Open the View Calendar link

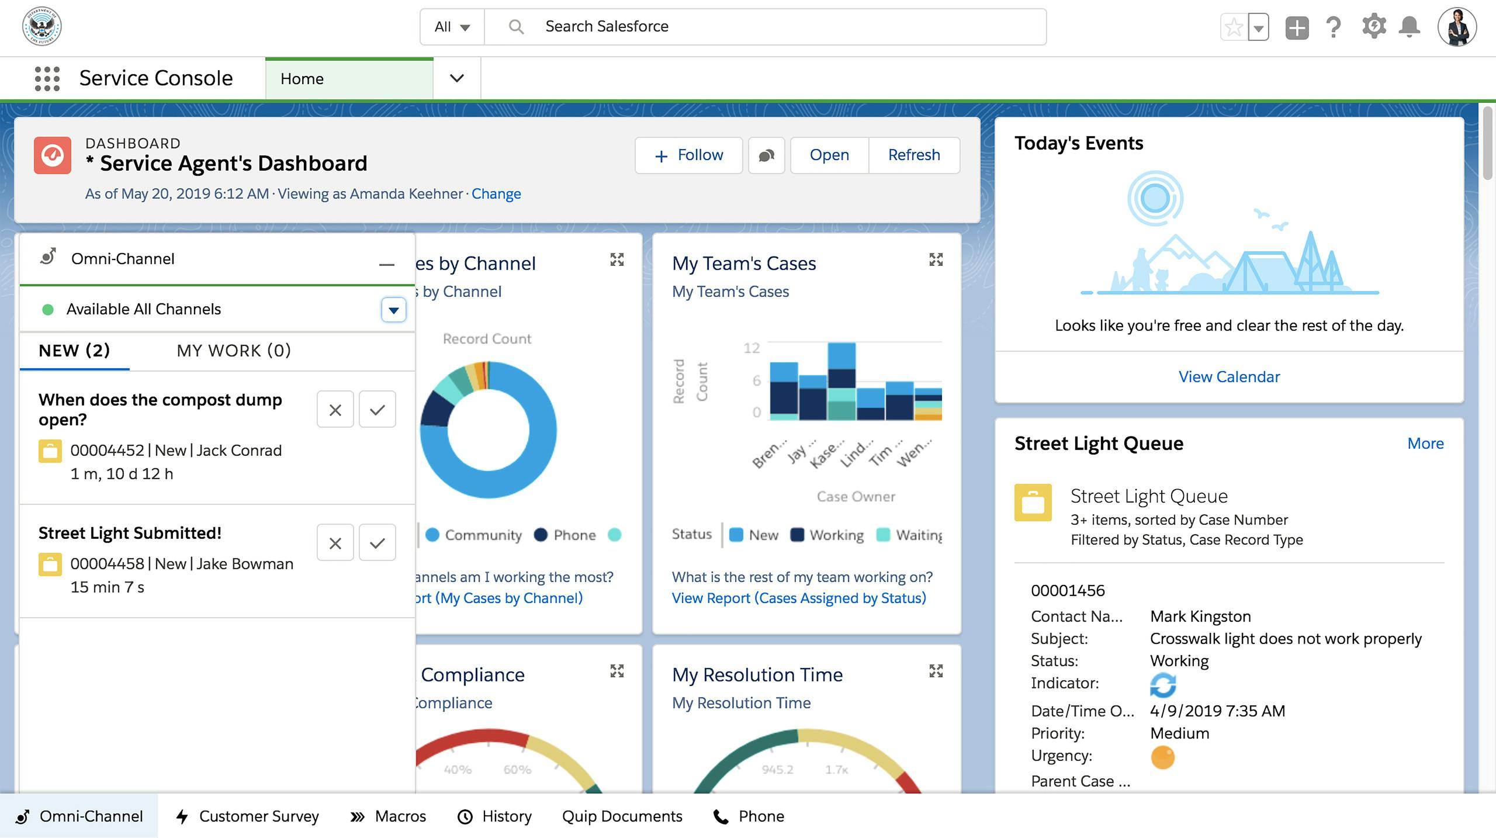click(x=1229, y=377)
